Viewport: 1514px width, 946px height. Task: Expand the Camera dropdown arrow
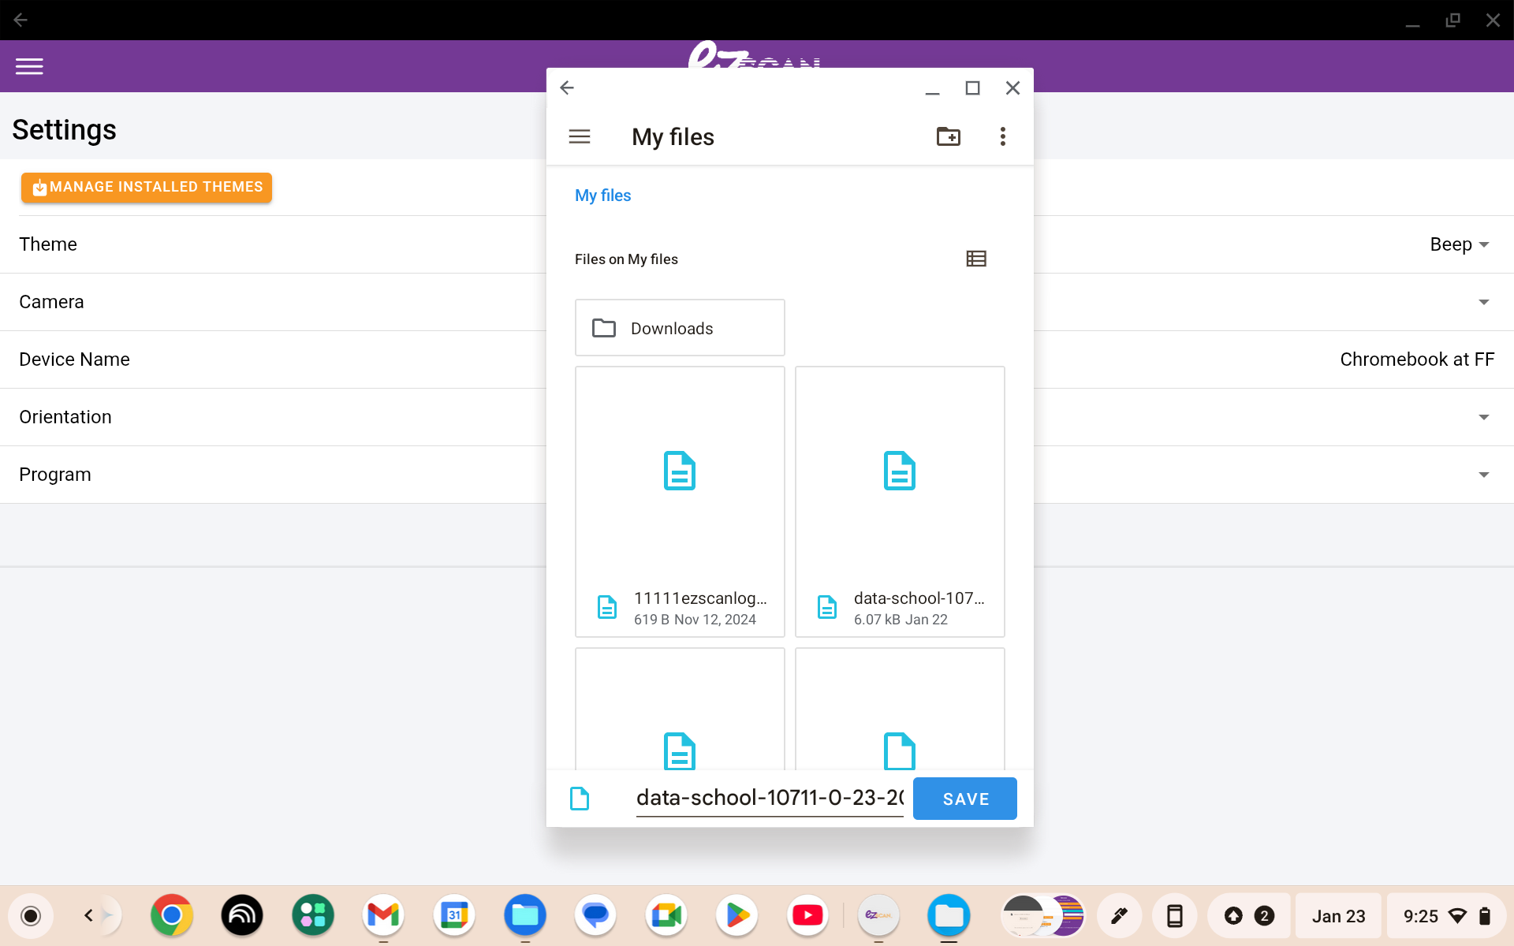[1483, 302]
